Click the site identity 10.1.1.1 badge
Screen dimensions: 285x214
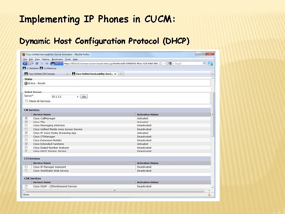click(57, 63)
